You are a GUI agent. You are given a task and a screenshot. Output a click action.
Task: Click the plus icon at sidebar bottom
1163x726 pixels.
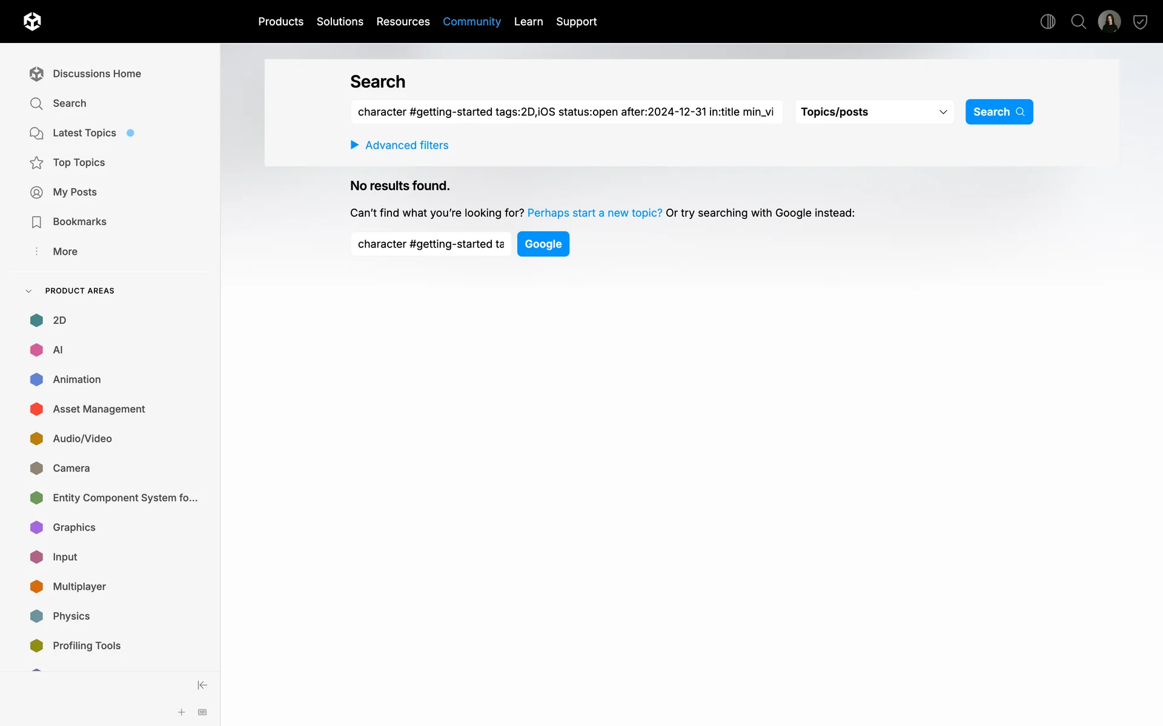coord(181,712)
